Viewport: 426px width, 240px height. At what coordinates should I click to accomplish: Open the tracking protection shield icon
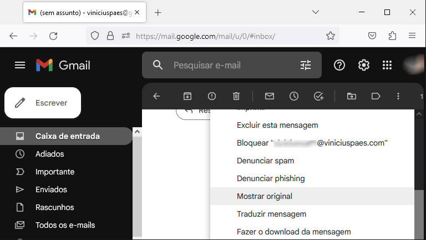click(95, 36)
